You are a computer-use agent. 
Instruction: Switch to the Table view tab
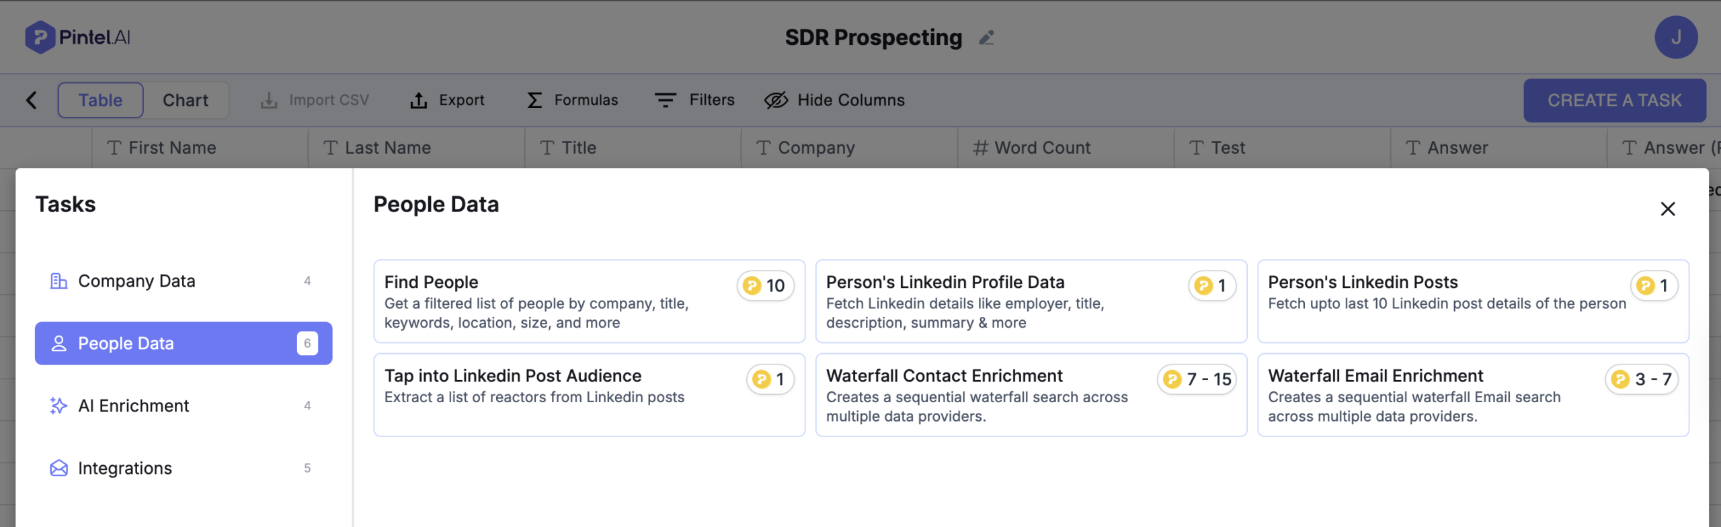pos(100,100)
